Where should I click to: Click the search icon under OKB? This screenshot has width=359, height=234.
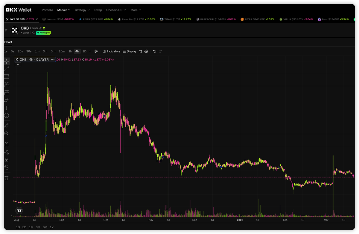point(34,33)
